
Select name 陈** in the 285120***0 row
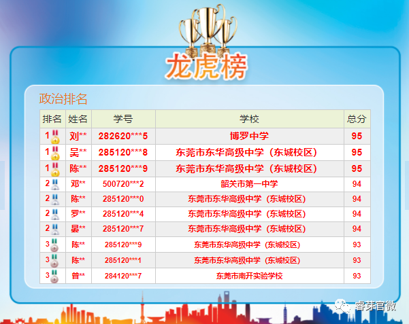click(78, 199)
